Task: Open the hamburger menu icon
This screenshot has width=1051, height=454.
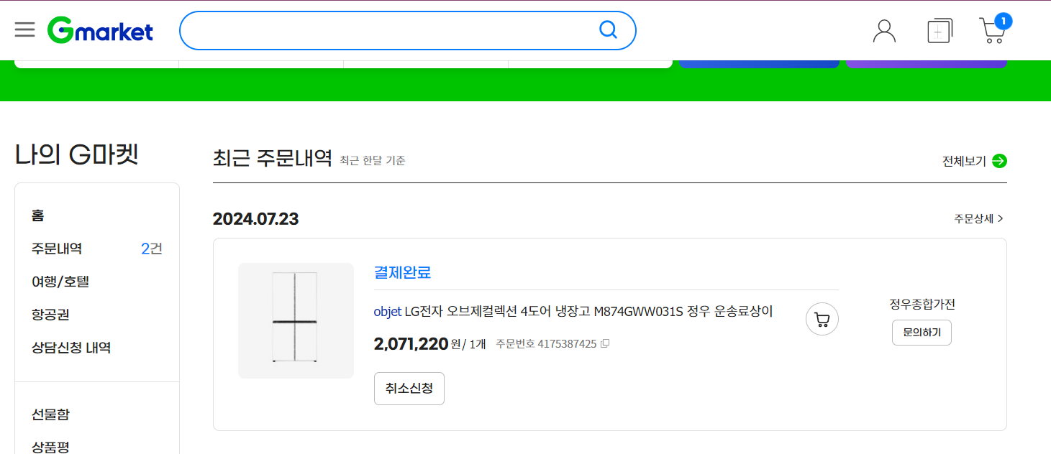Action: tap(24, 29)
